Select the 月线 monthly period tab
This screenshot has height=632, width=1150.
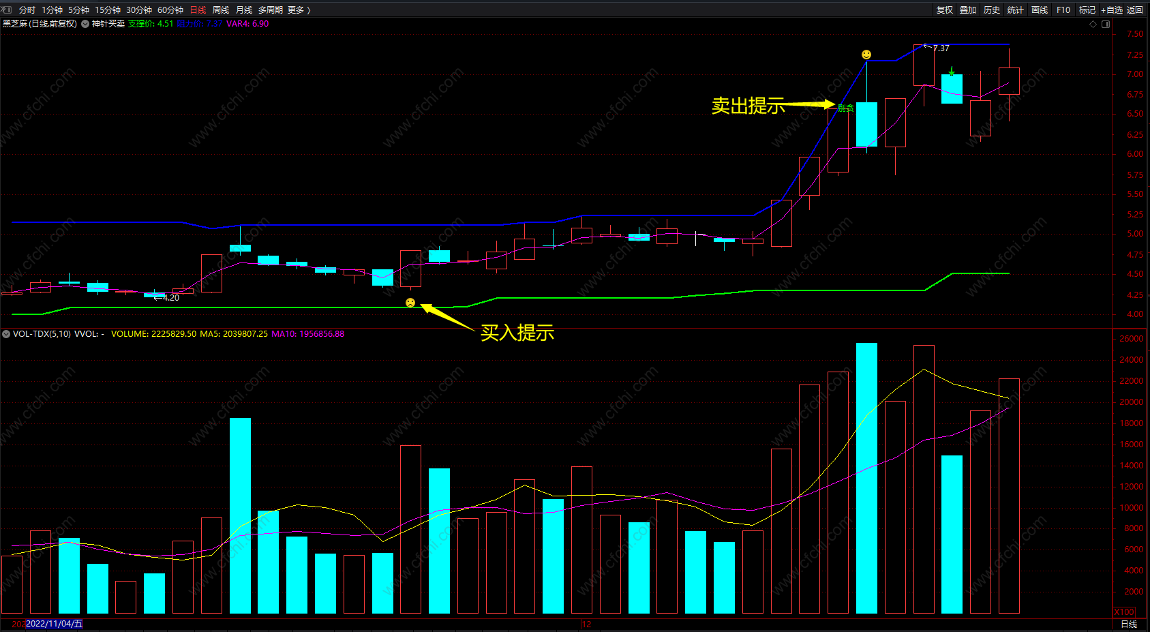(x=244, y=10)
